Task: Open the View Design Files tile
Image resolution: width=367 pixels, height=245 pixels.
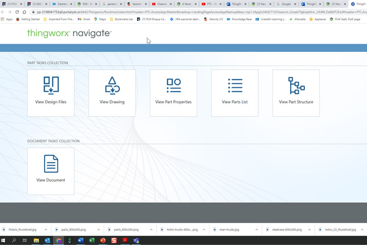Action: coord(51,93)
